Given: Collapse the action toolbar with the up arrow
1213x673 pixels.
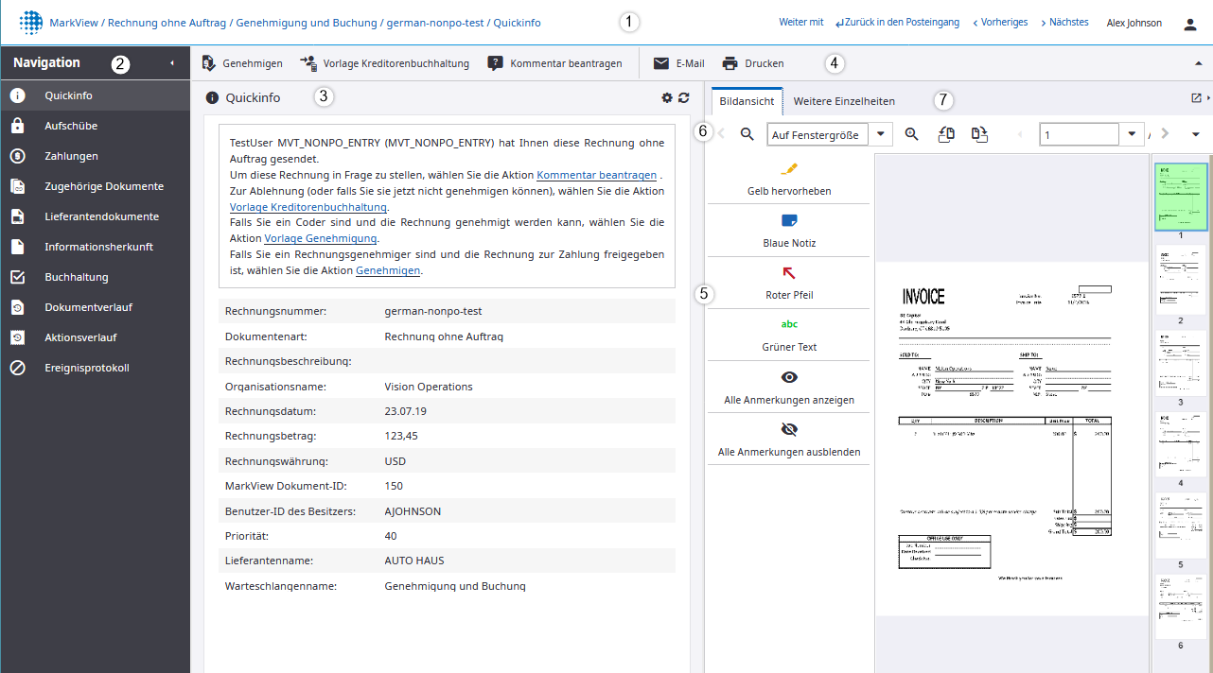Looking at the screenshot, I should (x=1199, y=63).
